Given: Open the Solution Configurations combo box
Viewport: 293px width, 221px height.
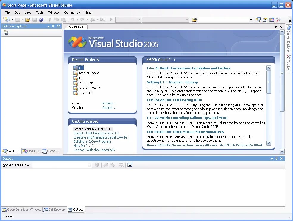Looking at the screenshot, I should pyautogui.click(x=128, y=20).
